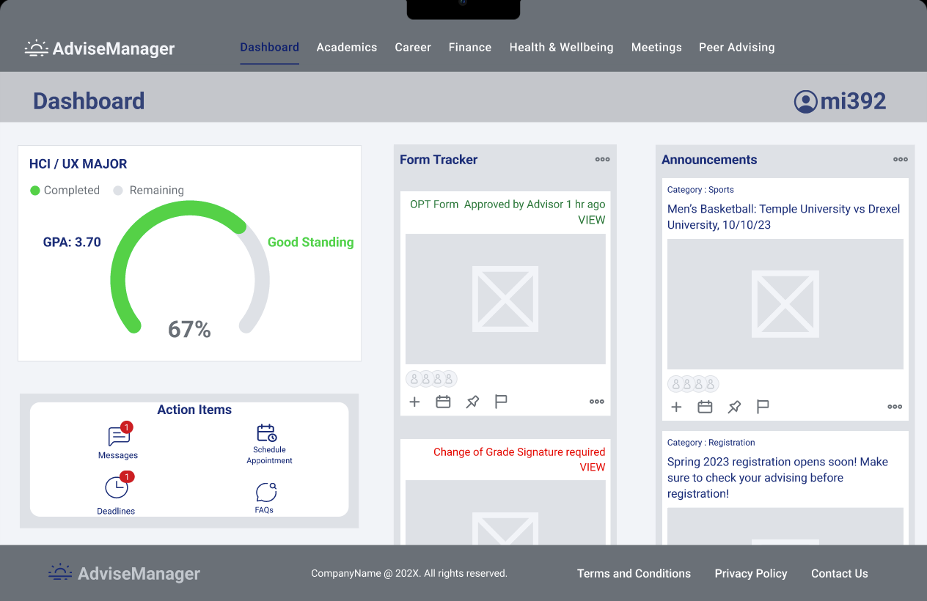The height and width of the screenshot is (601, 927).
Task: Click the Schedule Appointment calendar icon
Action: (266, 433)
